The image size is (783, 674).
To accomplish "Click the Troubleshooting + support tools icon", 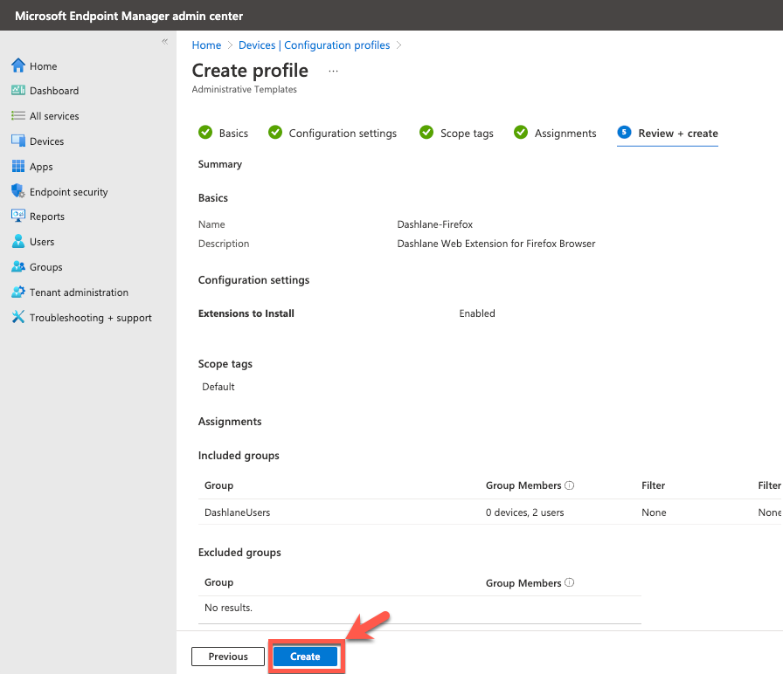I will click(x=18, y=317).
